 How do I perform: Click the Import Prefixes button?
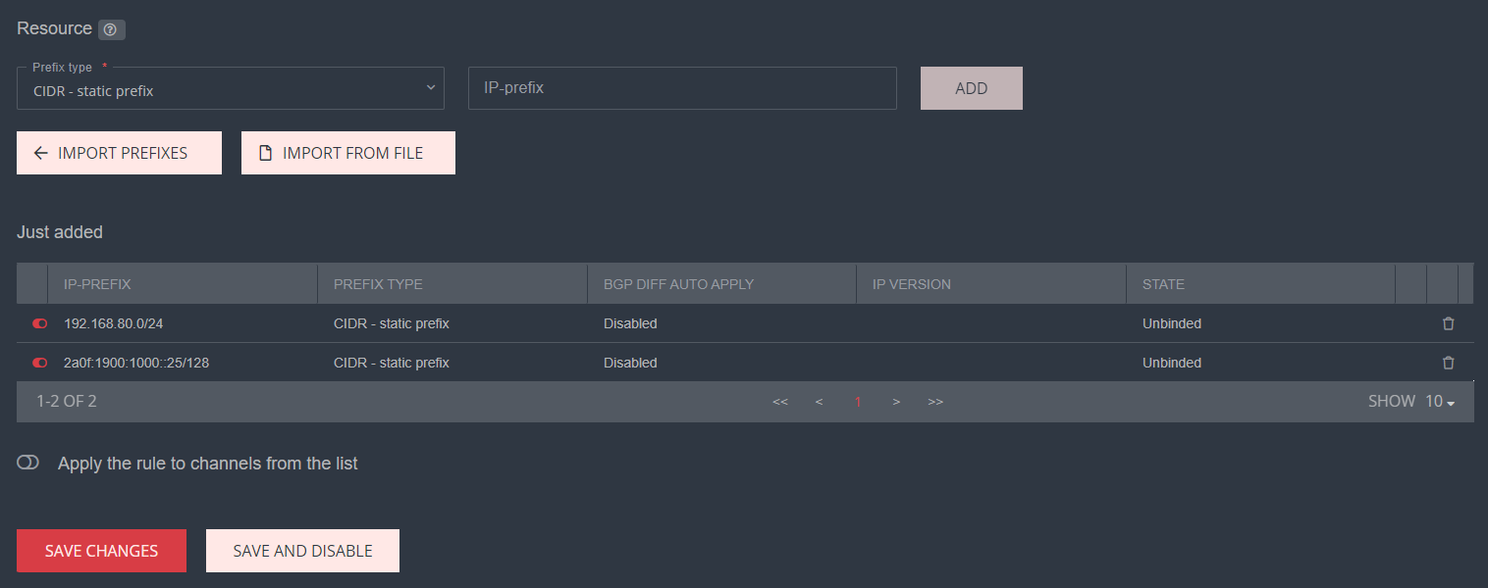point(119,153)
